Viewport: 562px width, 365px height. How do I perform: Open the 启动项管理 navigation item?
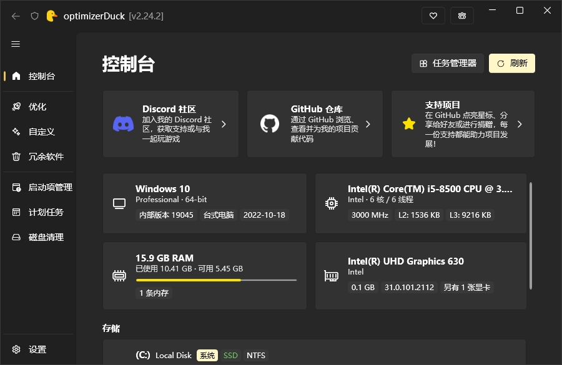click(x=38, y=187)
